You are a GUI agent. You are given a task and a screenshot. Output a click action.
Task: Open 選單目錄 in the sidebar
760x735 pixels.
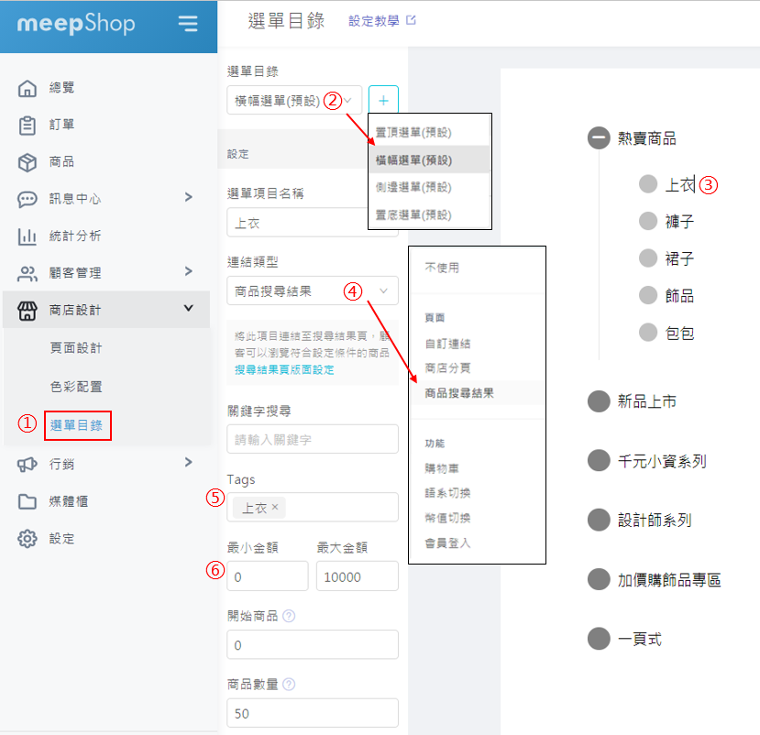pyautogui.click(x=76, y=425)
